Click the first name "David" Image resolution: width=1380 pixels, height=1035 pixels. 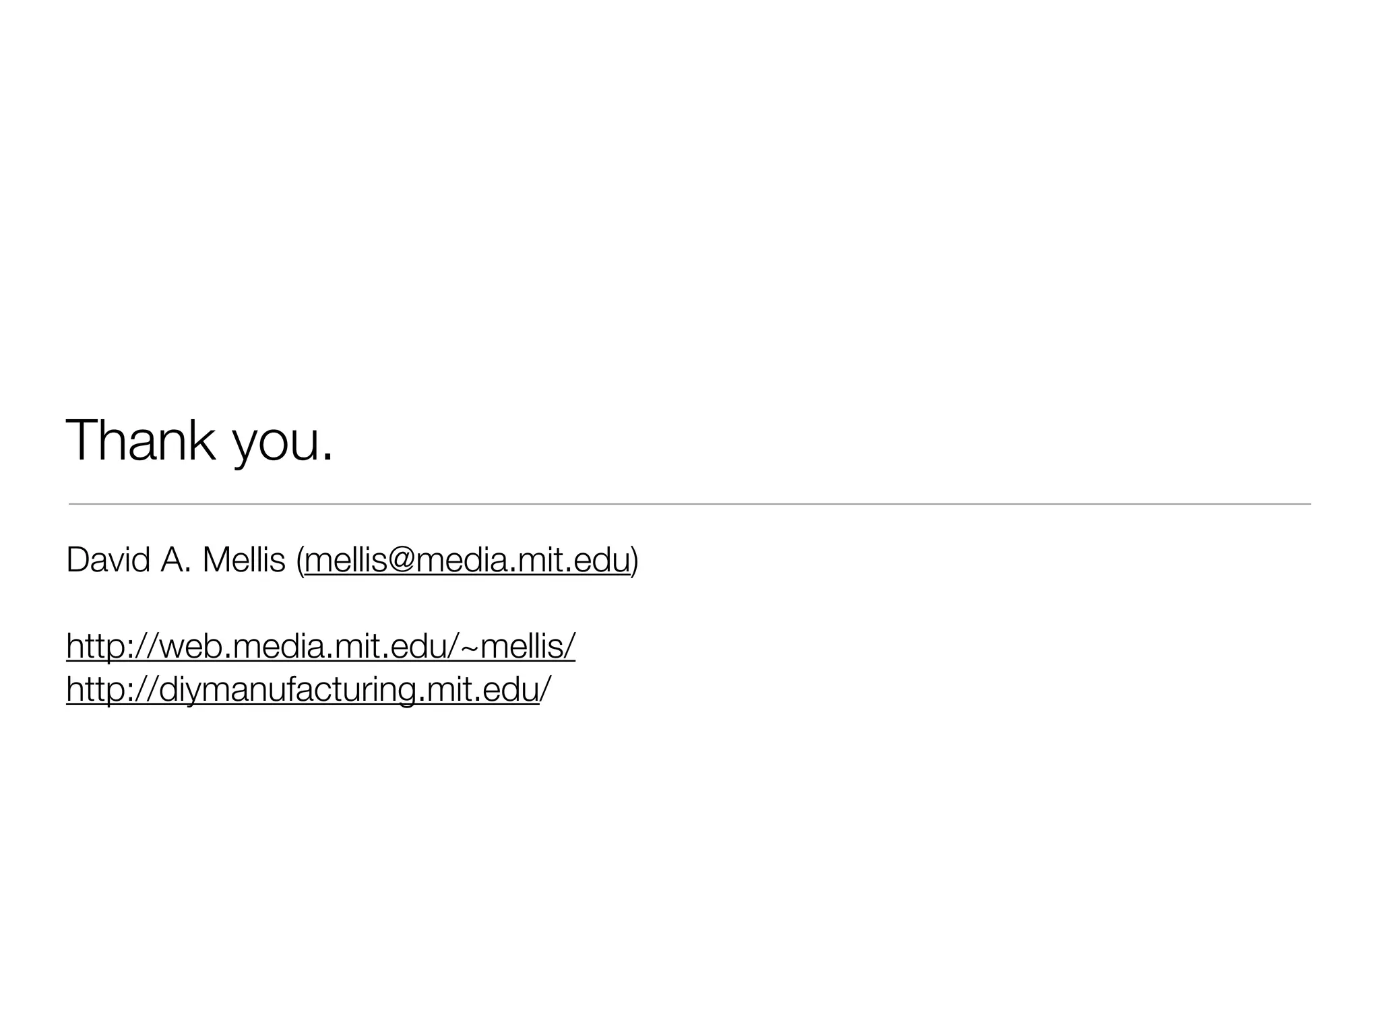pos(108,560)
